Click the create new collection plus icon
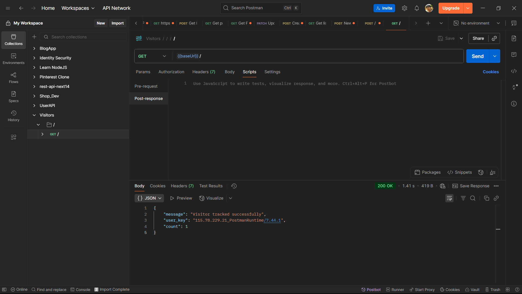 click(x=34, y=37)
